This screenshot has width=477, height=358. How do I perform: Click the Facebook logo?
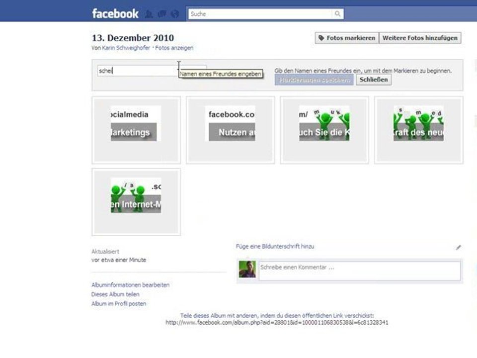click(x=115, y=14)
